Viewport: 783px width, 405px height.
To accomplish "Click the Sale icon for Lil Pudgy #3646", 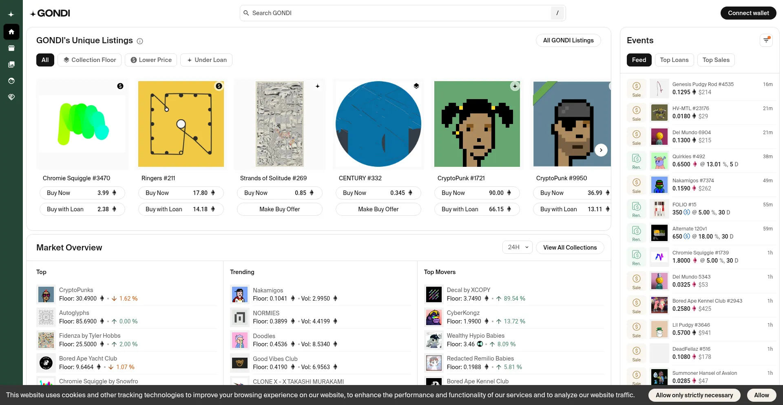I will coord(637,329).
